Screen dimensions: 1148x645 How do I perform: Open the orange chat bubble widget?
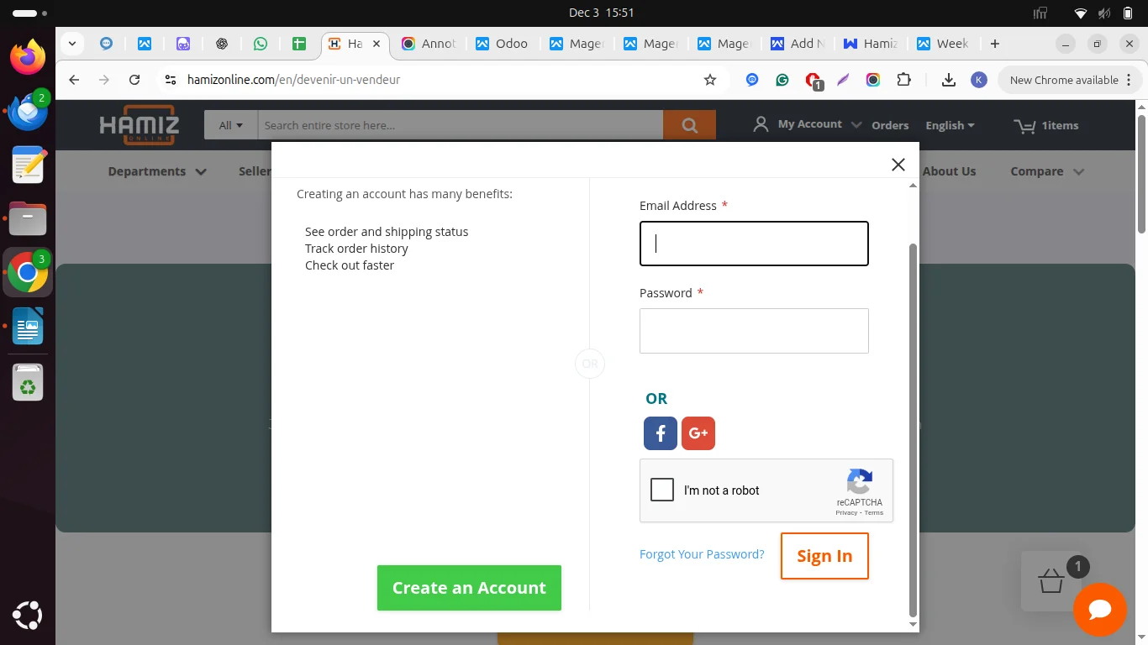click(1100, 610)
